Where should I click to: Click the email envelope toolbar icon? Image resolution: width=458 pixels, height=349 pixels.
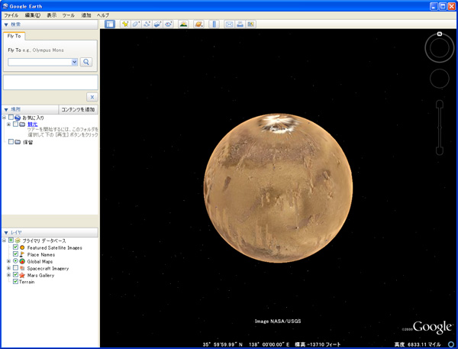pos(229,24)
